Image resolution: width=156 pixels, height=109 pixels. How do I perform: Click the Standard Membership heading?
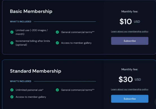point(35,71)
